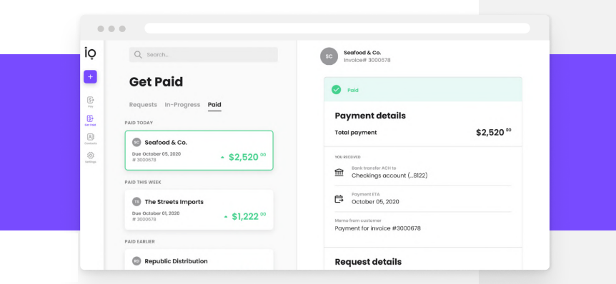The image size is (616, 284).
Task: Switch to the In-Progress tab
Action: (182, 105)
